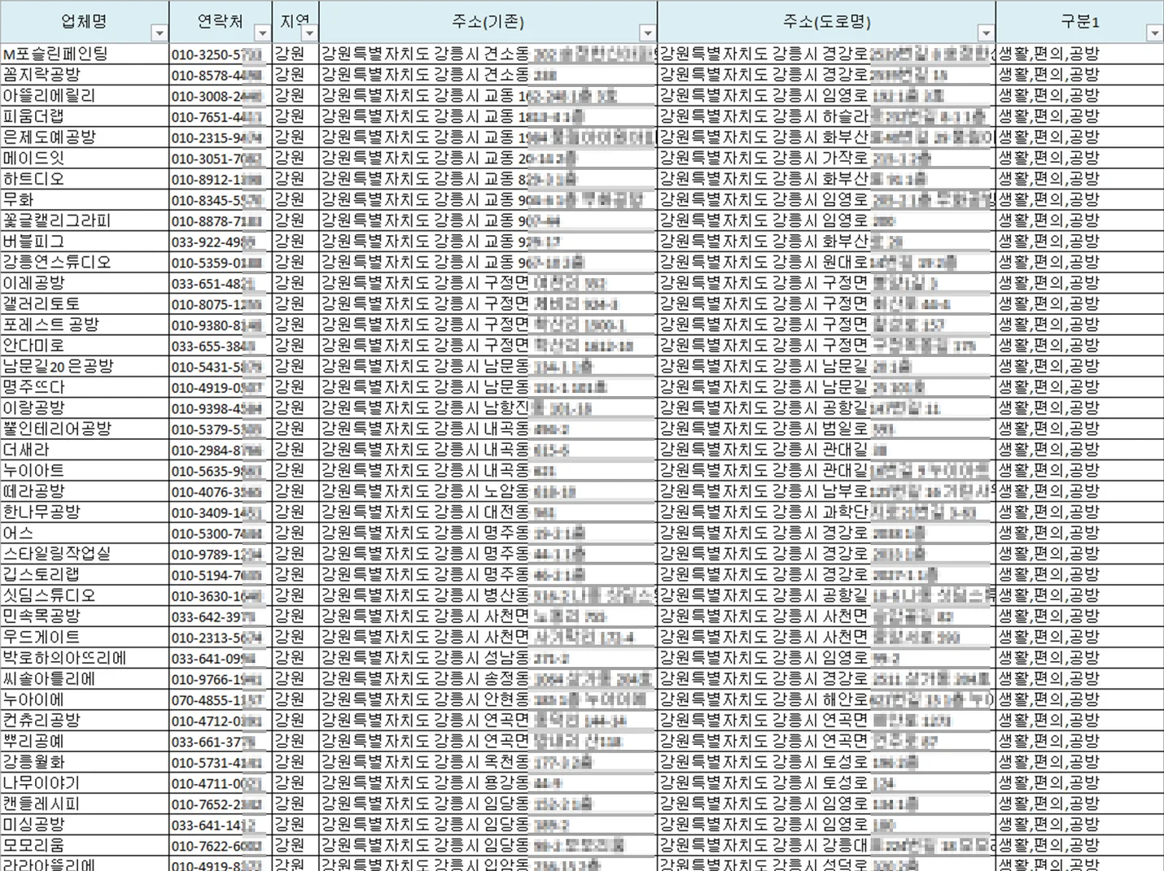This screenshot has height=871, width=1164.
Task: Click the cell 버블피그
Action: (85, 242)
